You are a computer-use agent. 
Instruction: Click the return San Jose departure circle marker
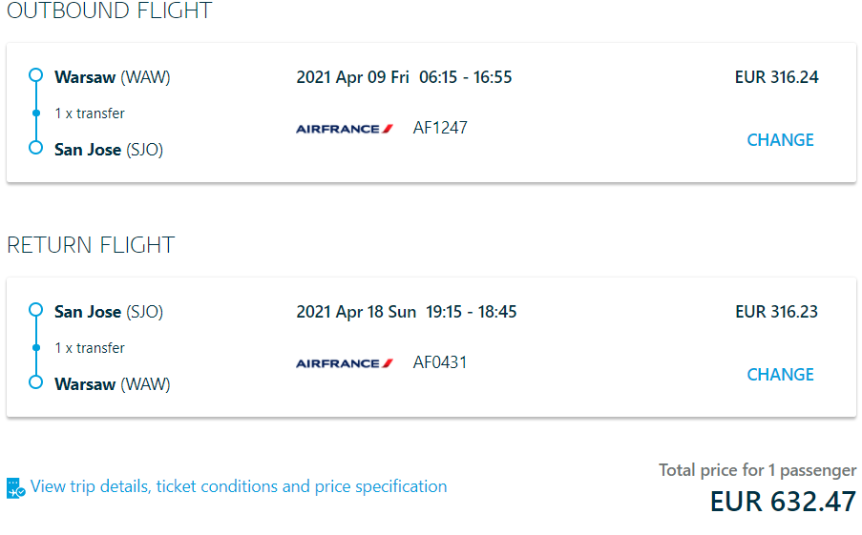35,310
